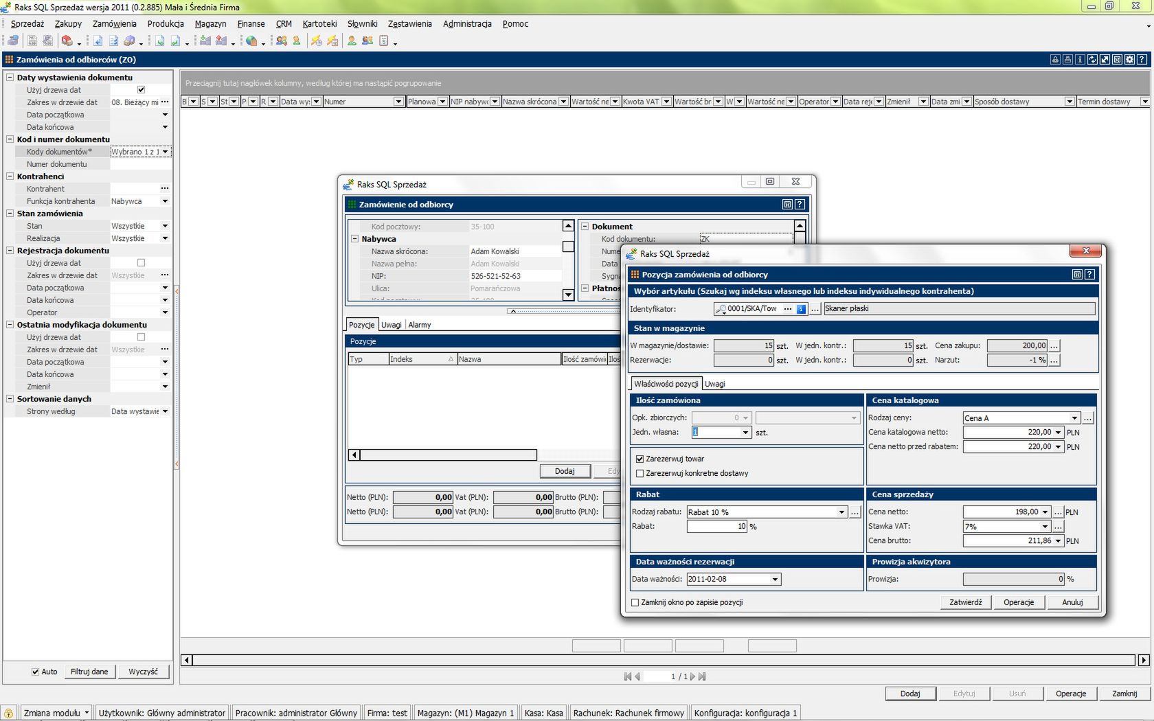Viewport: 1154px width, 721px height.
Task: Open the Kartoteki menu
Action: 319,23
